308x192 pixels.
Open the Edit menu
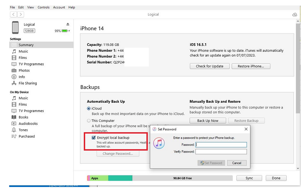click(21, 7)
